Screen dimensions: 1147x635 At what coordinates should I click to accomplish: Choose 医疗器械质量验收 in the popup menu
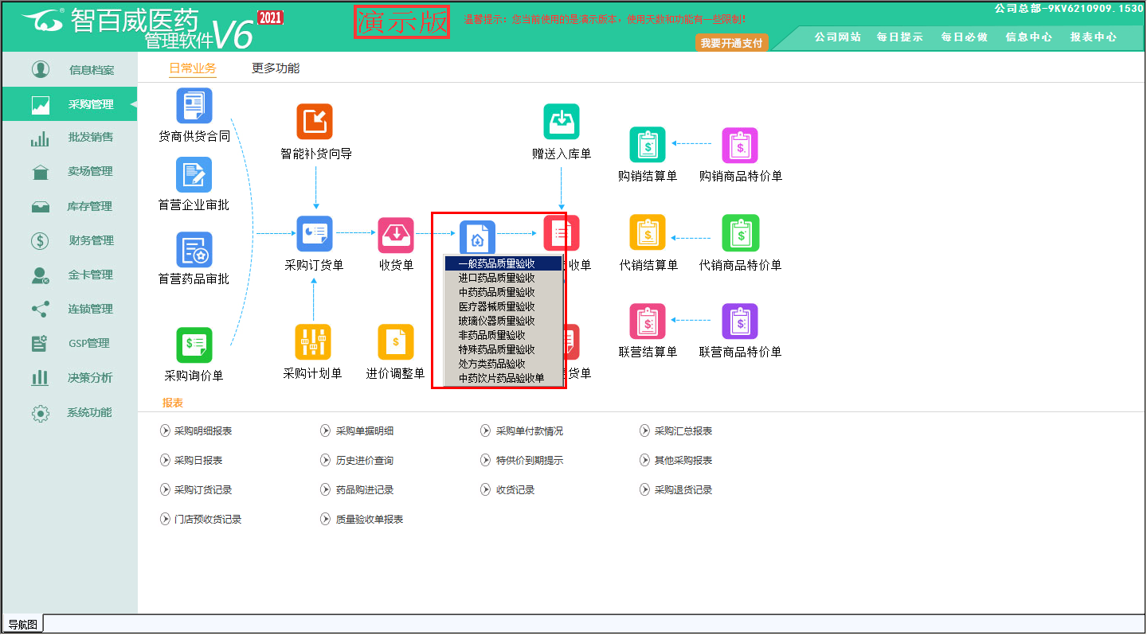[496, 306]
